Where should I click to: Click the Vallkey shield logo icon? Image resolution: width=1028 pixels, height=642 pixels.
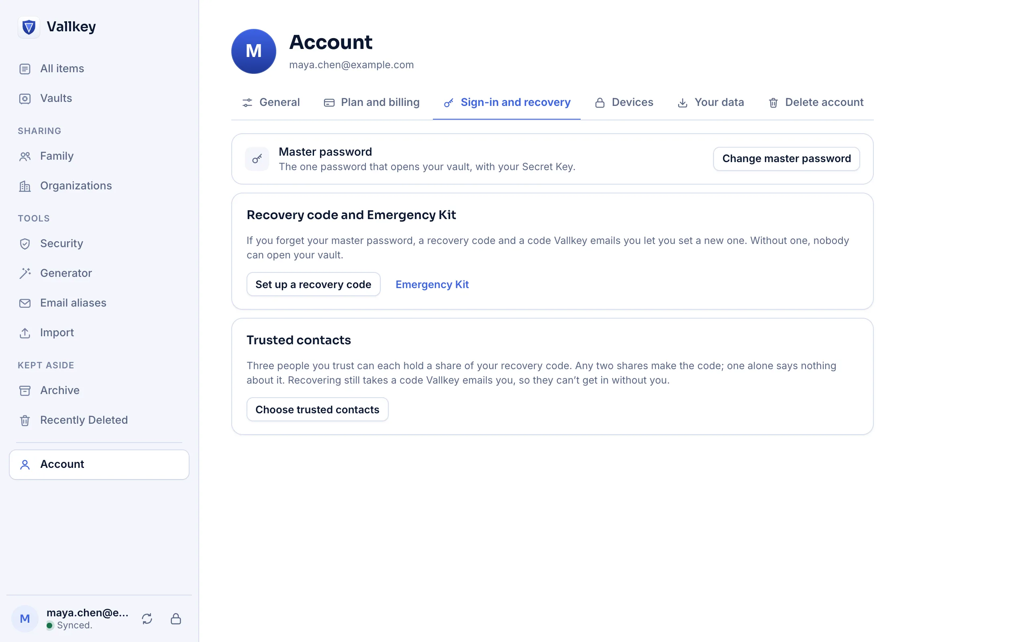29,27
